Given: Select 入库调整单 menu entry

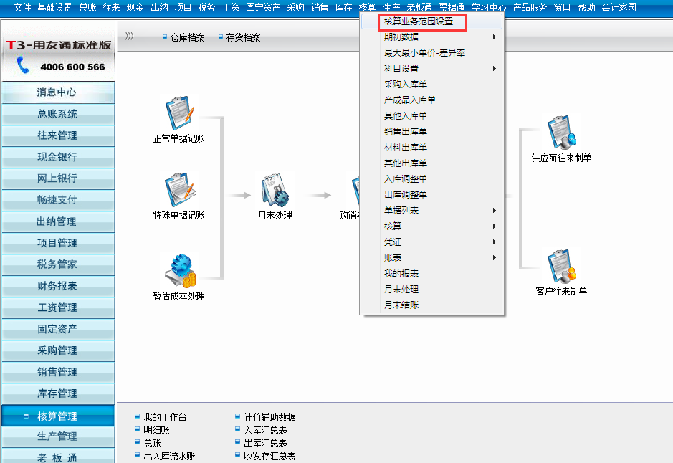Looking at the screenshot, I should 431,179.
